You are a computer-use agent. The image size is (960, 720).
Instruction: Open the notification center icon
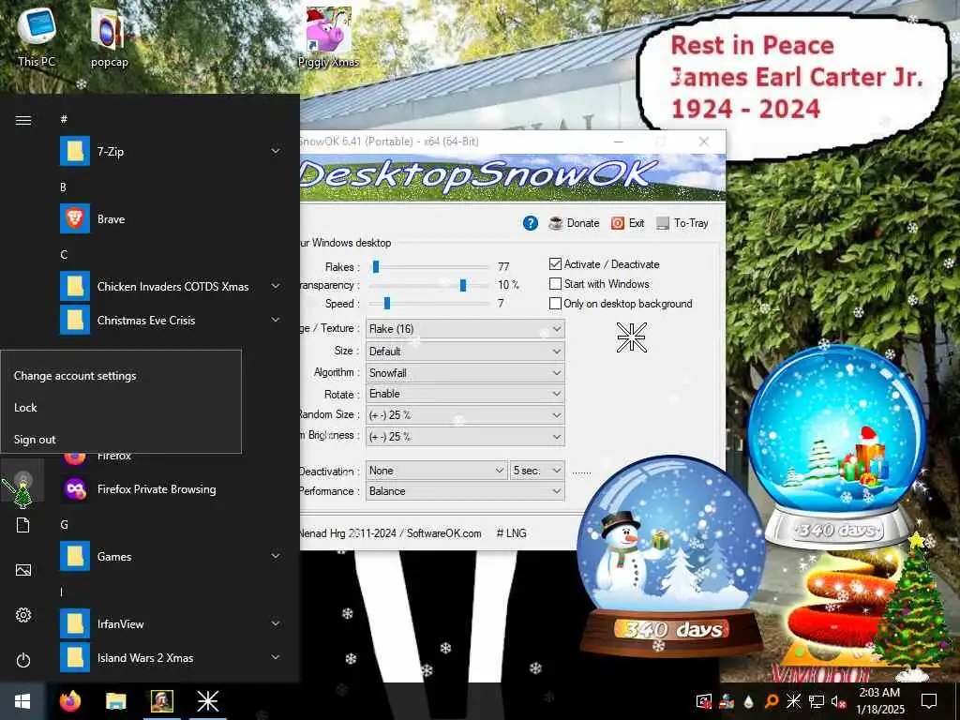coord(929,701)
